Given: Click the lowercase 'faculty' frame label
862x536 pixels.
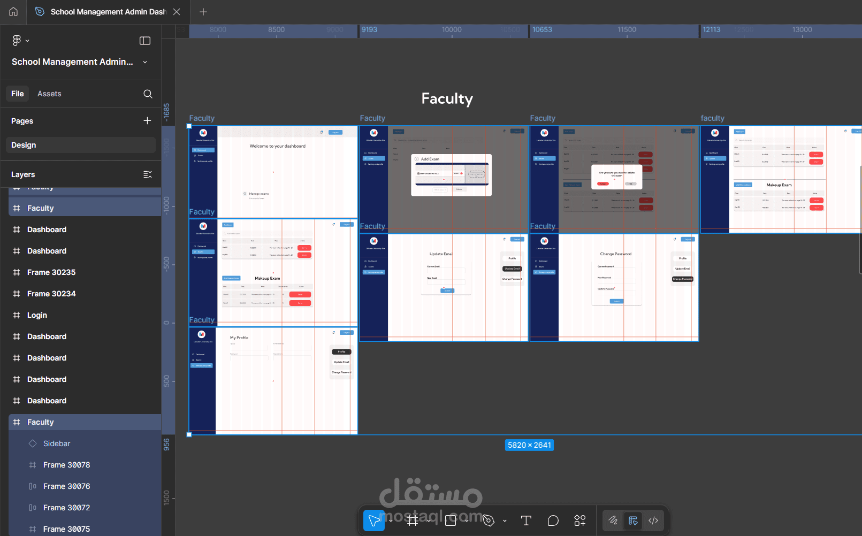Looking at the screenshot, I should (x=713, y=118).
